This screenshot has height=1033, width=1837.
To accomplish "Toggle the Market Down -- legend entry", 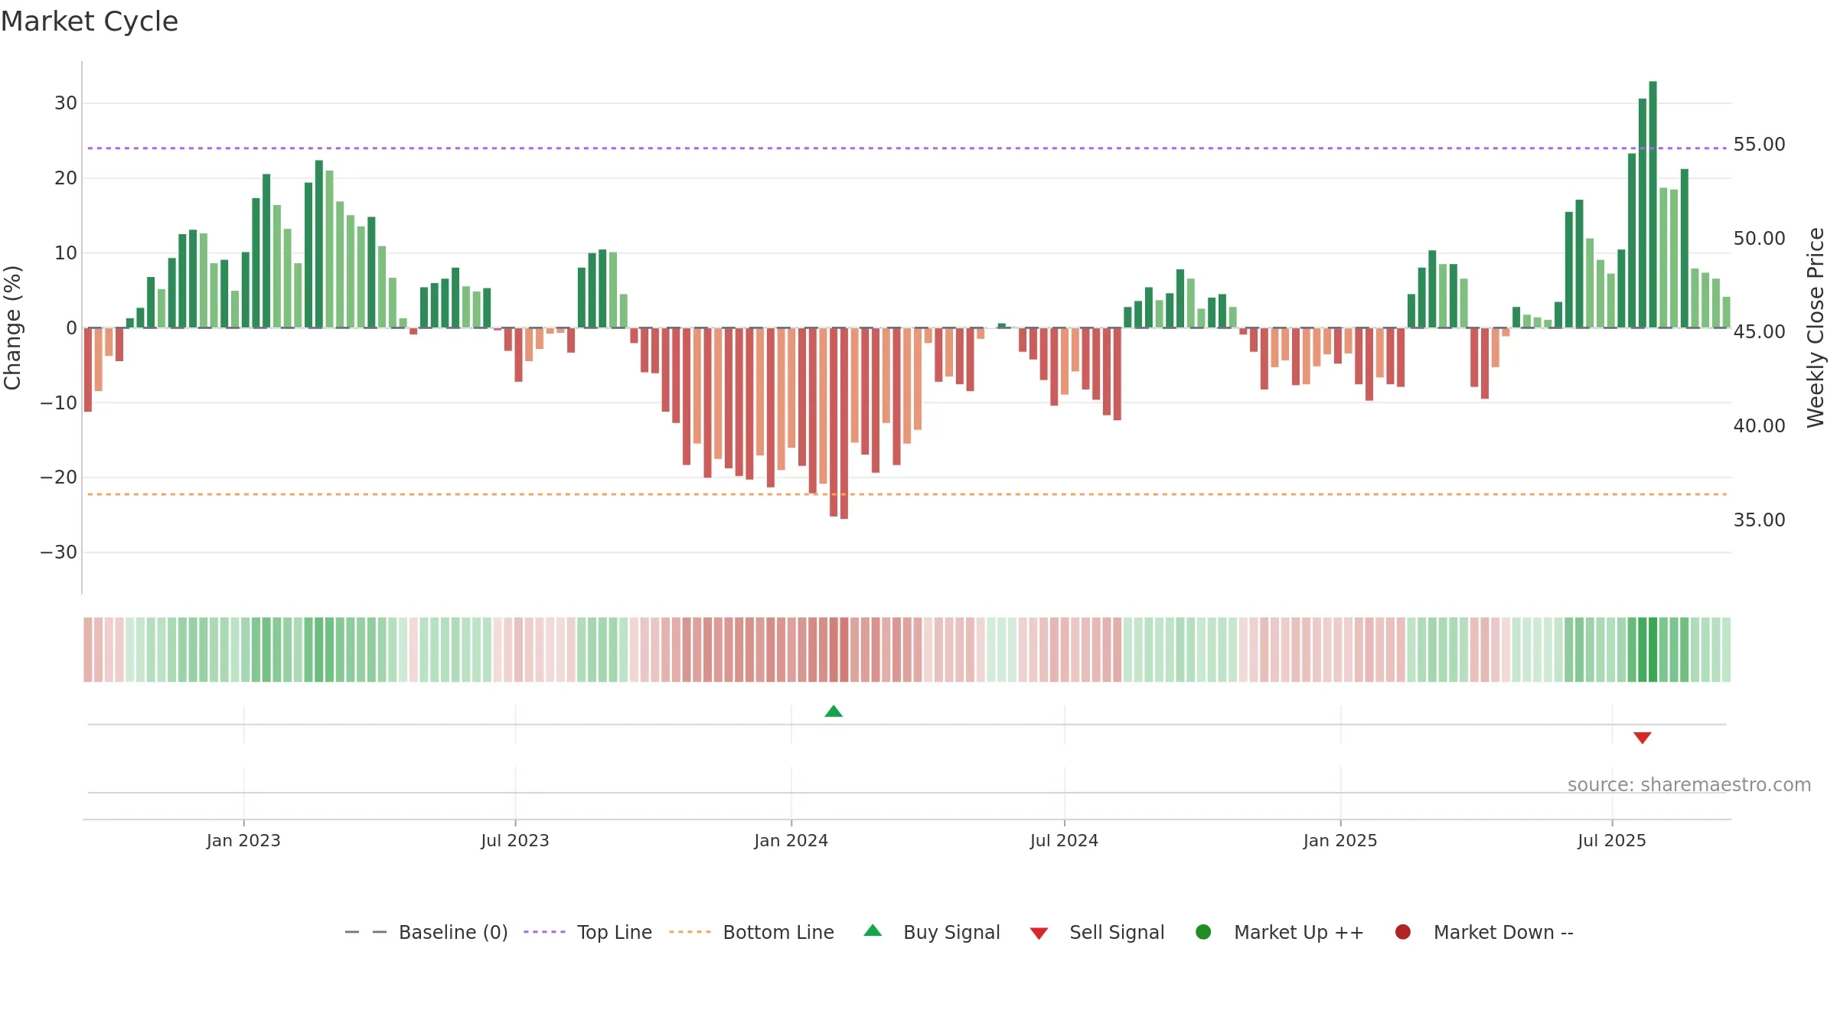I will (1484, 932).
